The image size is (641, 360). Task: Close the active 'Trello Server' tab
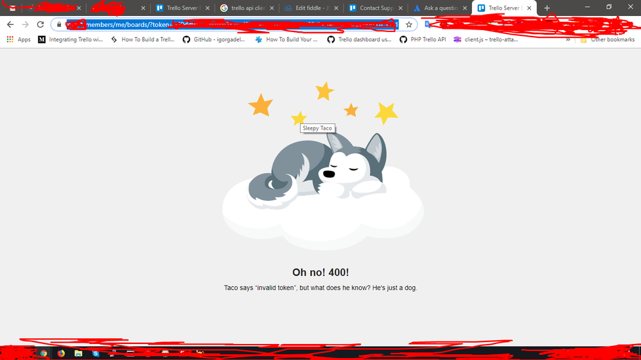tap(529, 8)
